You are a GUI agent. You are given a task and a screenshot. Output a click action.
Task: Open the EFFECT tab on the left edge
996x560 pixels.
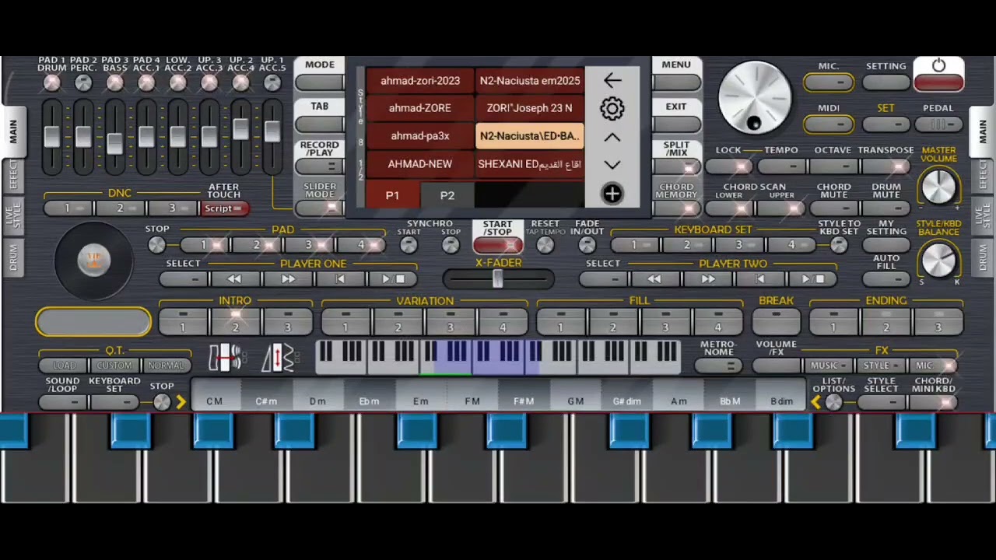pos(13,175)
